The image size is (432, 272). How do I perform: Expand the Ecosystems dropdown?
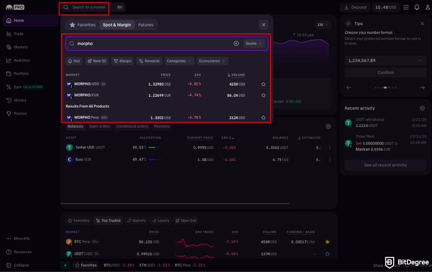[x=212, y=61]
